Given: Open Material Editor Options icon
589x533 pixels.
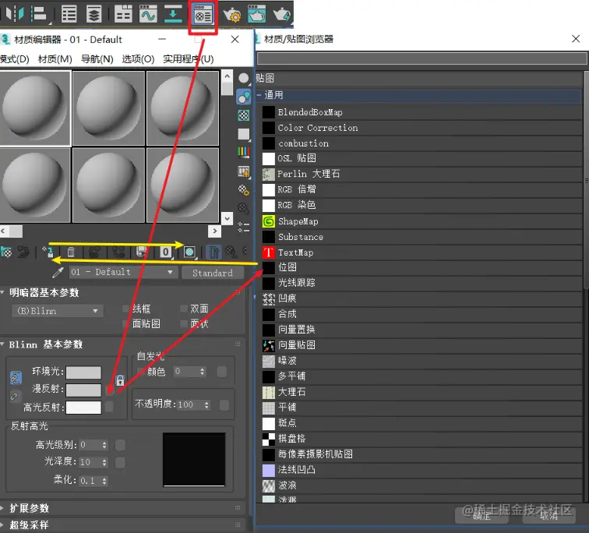Looking at the screenshot, I should click(244, 190).
